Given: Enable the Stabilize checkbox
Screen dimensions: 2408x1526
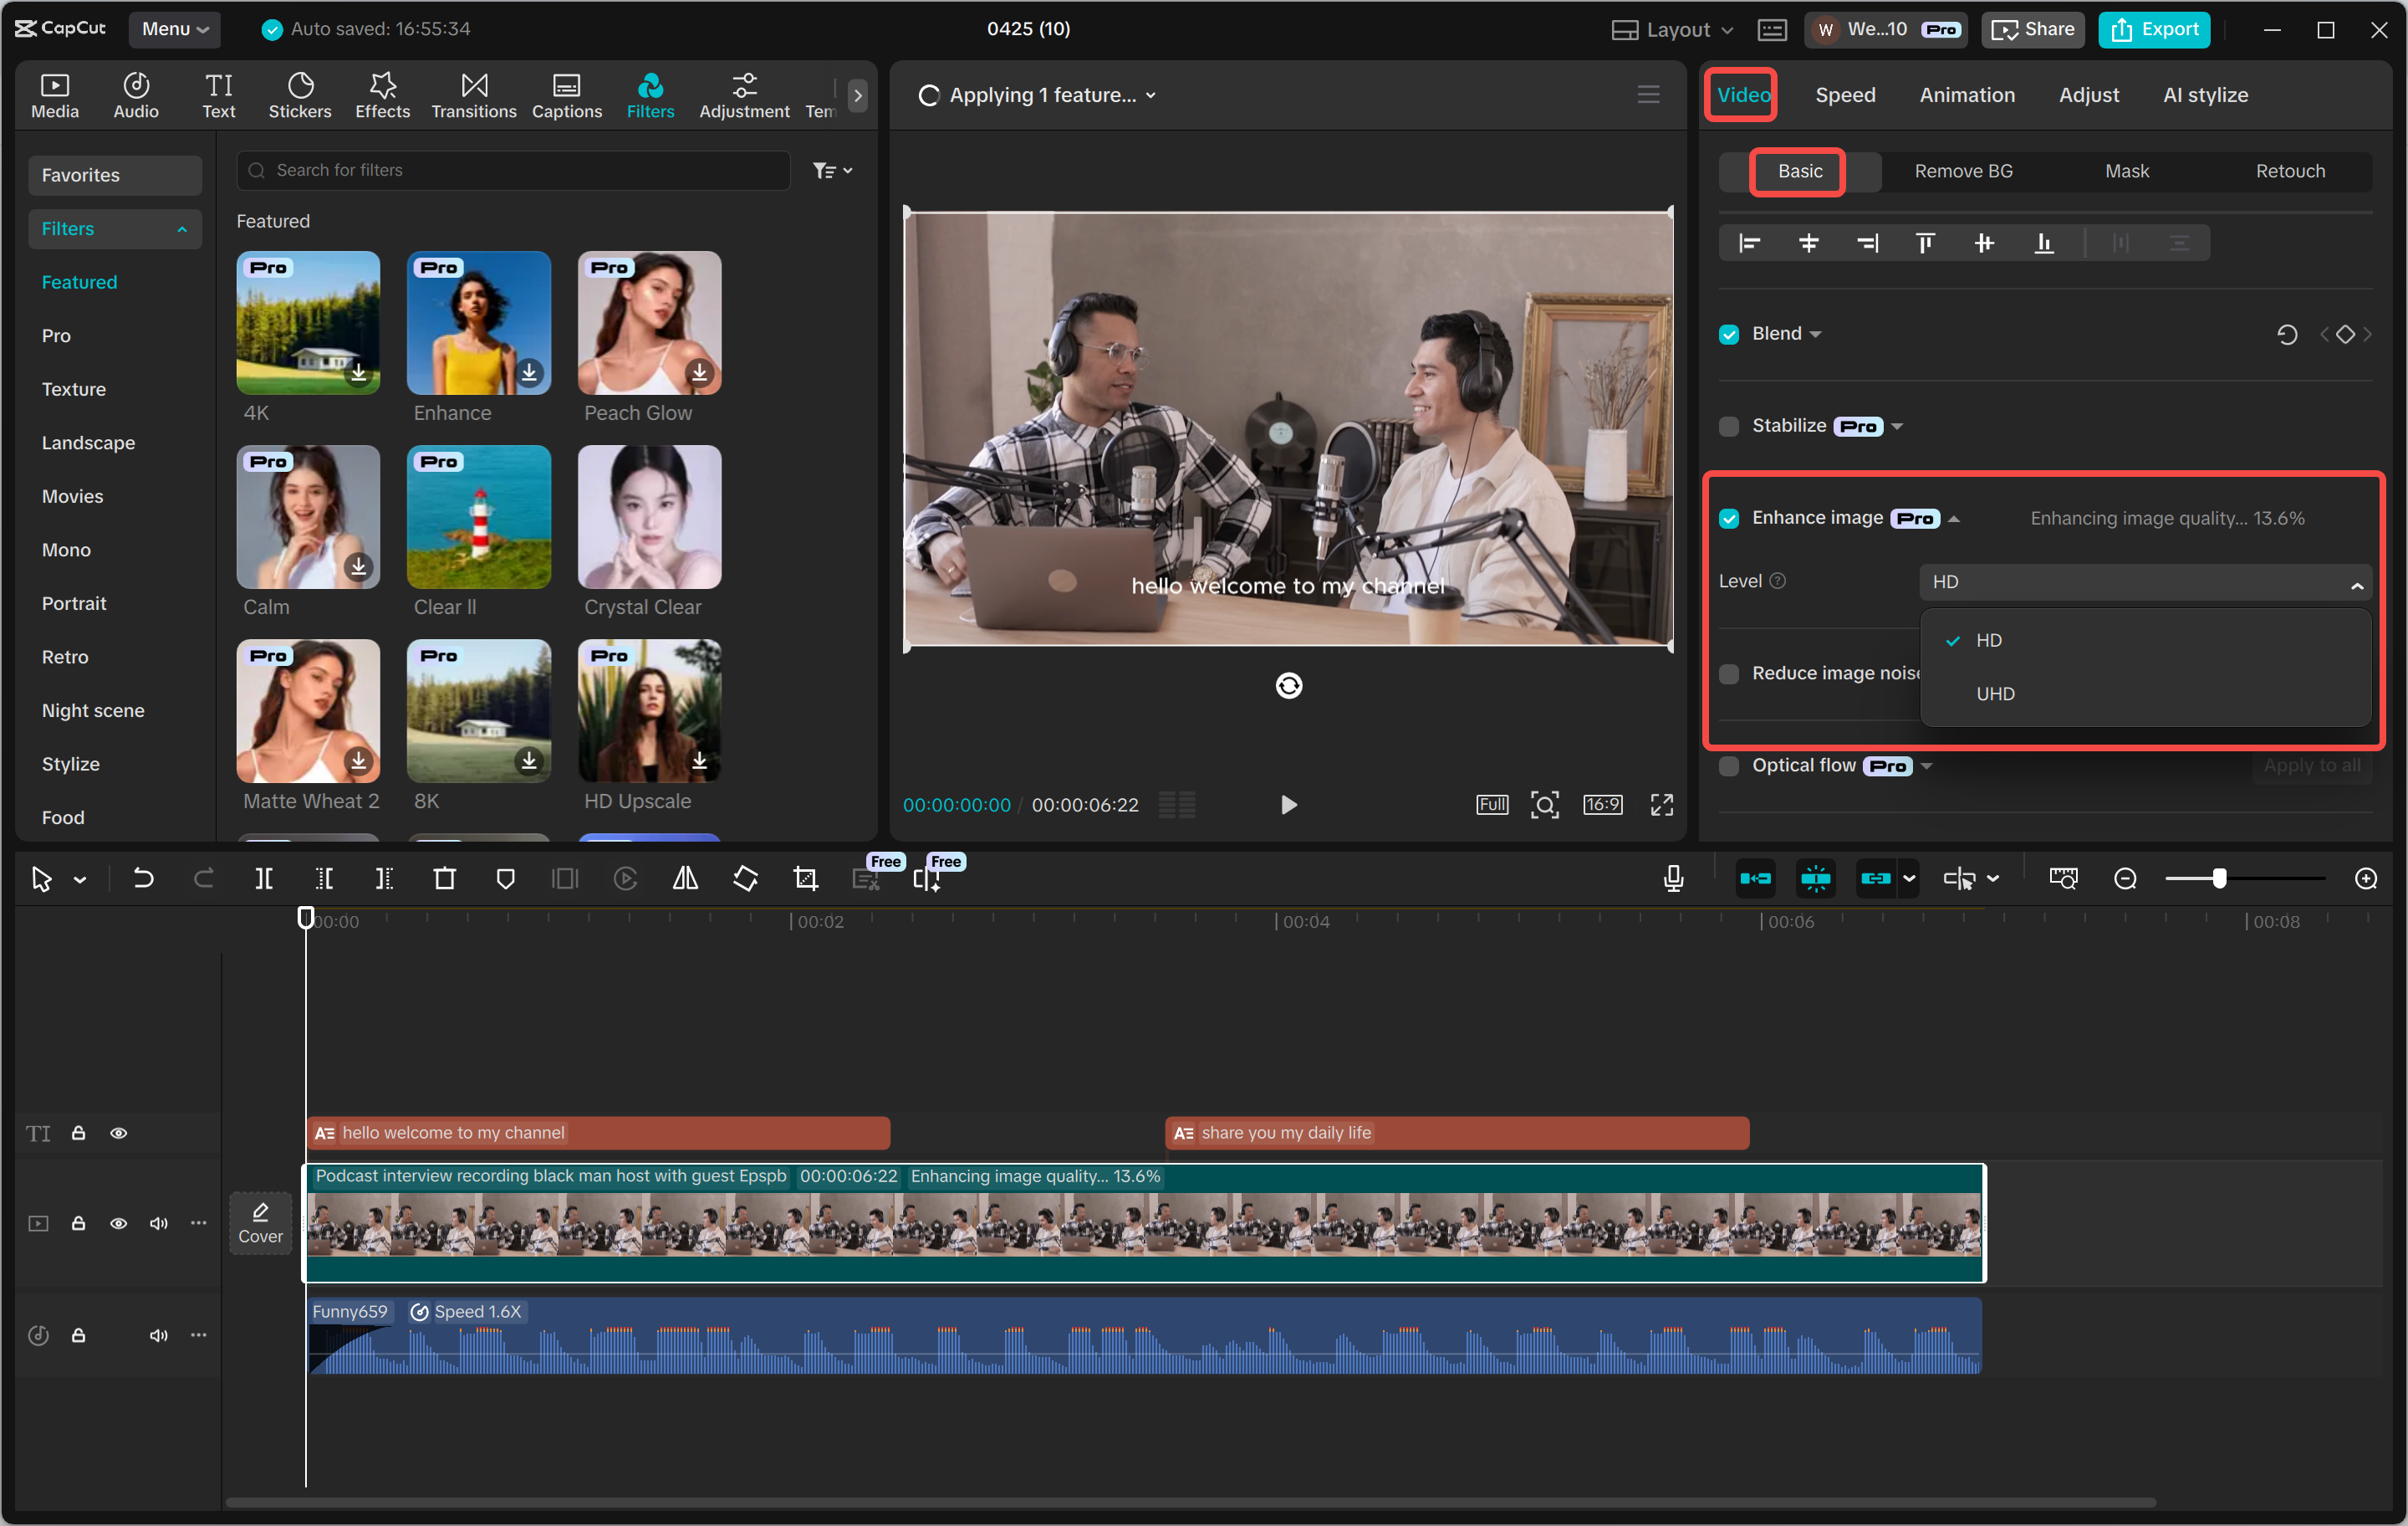Looking at the screenshot, I should [x=1729, y=427].
